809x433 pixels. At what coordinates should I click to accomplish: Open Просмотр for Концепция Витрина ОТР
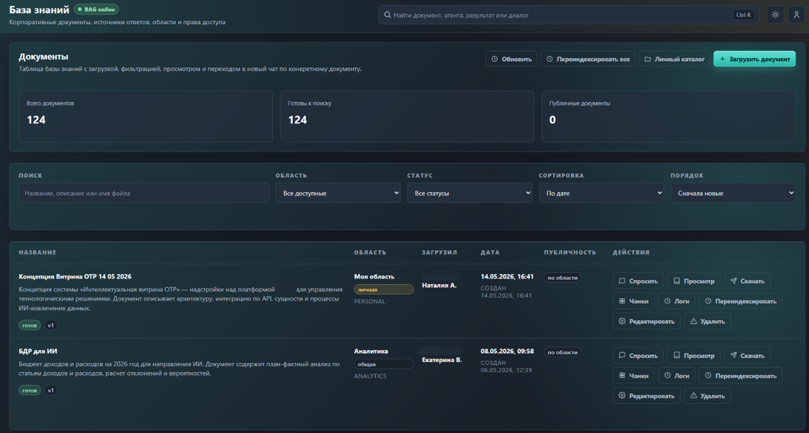694,281
